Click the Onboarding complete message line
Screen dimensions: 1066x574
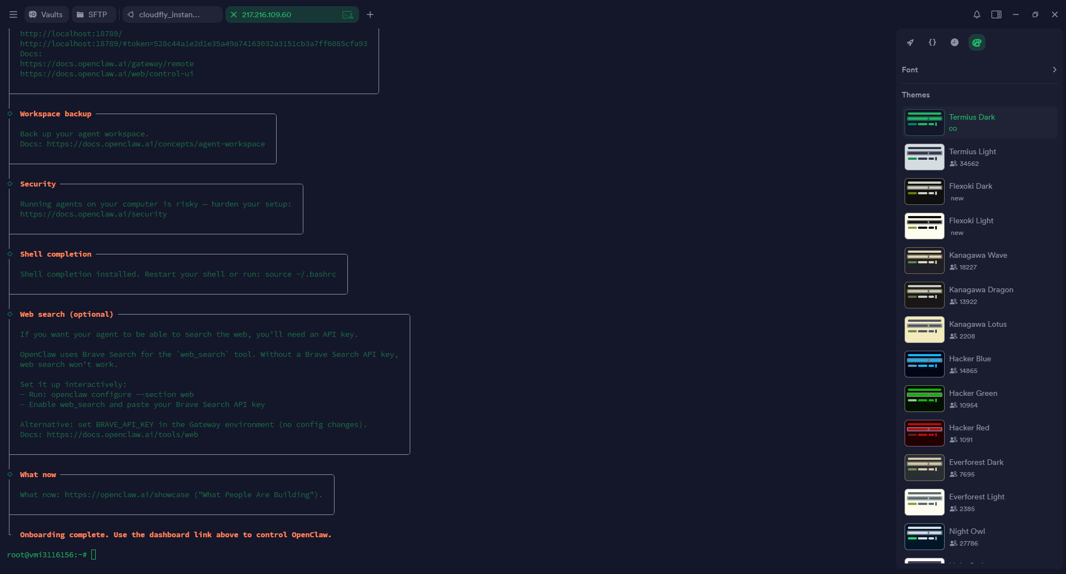pos(176,534)
